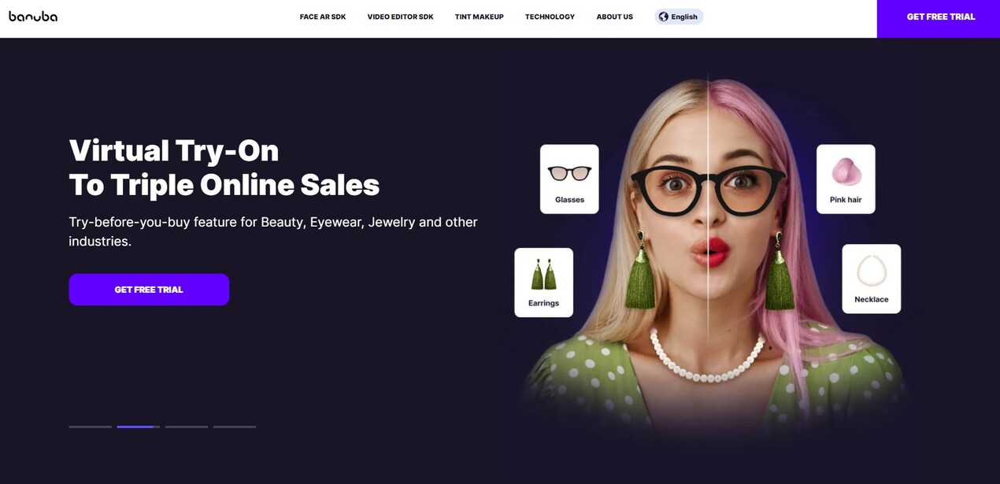Open the Video Editor SDK menu

click(x=400, y=17)
